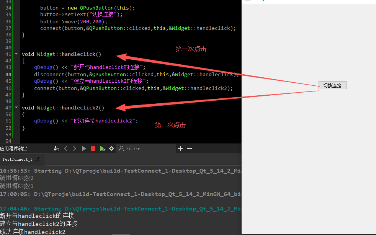Click line with new QPushButton(this)
Screen dimensions: 376x235
[88, 8]
